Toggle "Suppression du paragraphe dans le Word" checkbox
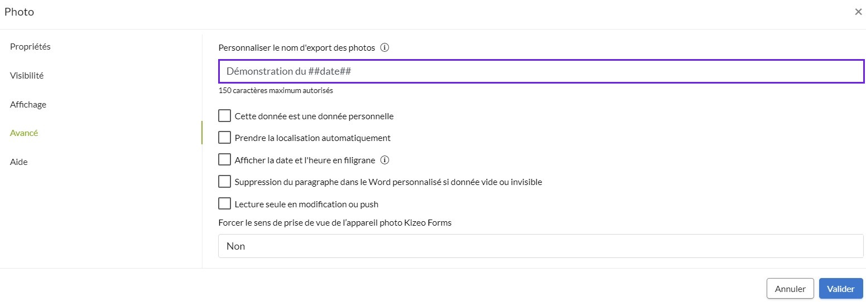 224,182
